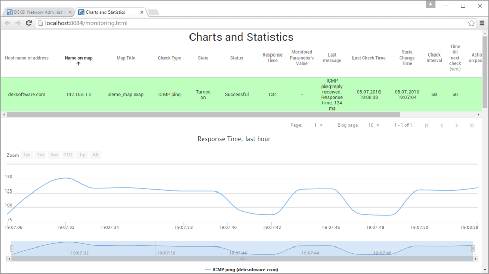The image size is (489, 274).
Task: Open the Page number dropdown
Action: (318, 125)
